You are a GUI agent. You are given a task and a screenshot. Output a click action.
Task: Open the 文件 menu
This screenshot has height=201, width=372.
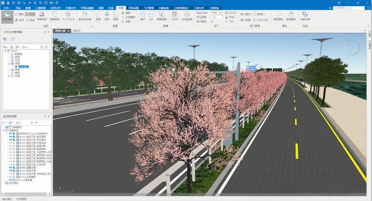click(x=6, y=8)
